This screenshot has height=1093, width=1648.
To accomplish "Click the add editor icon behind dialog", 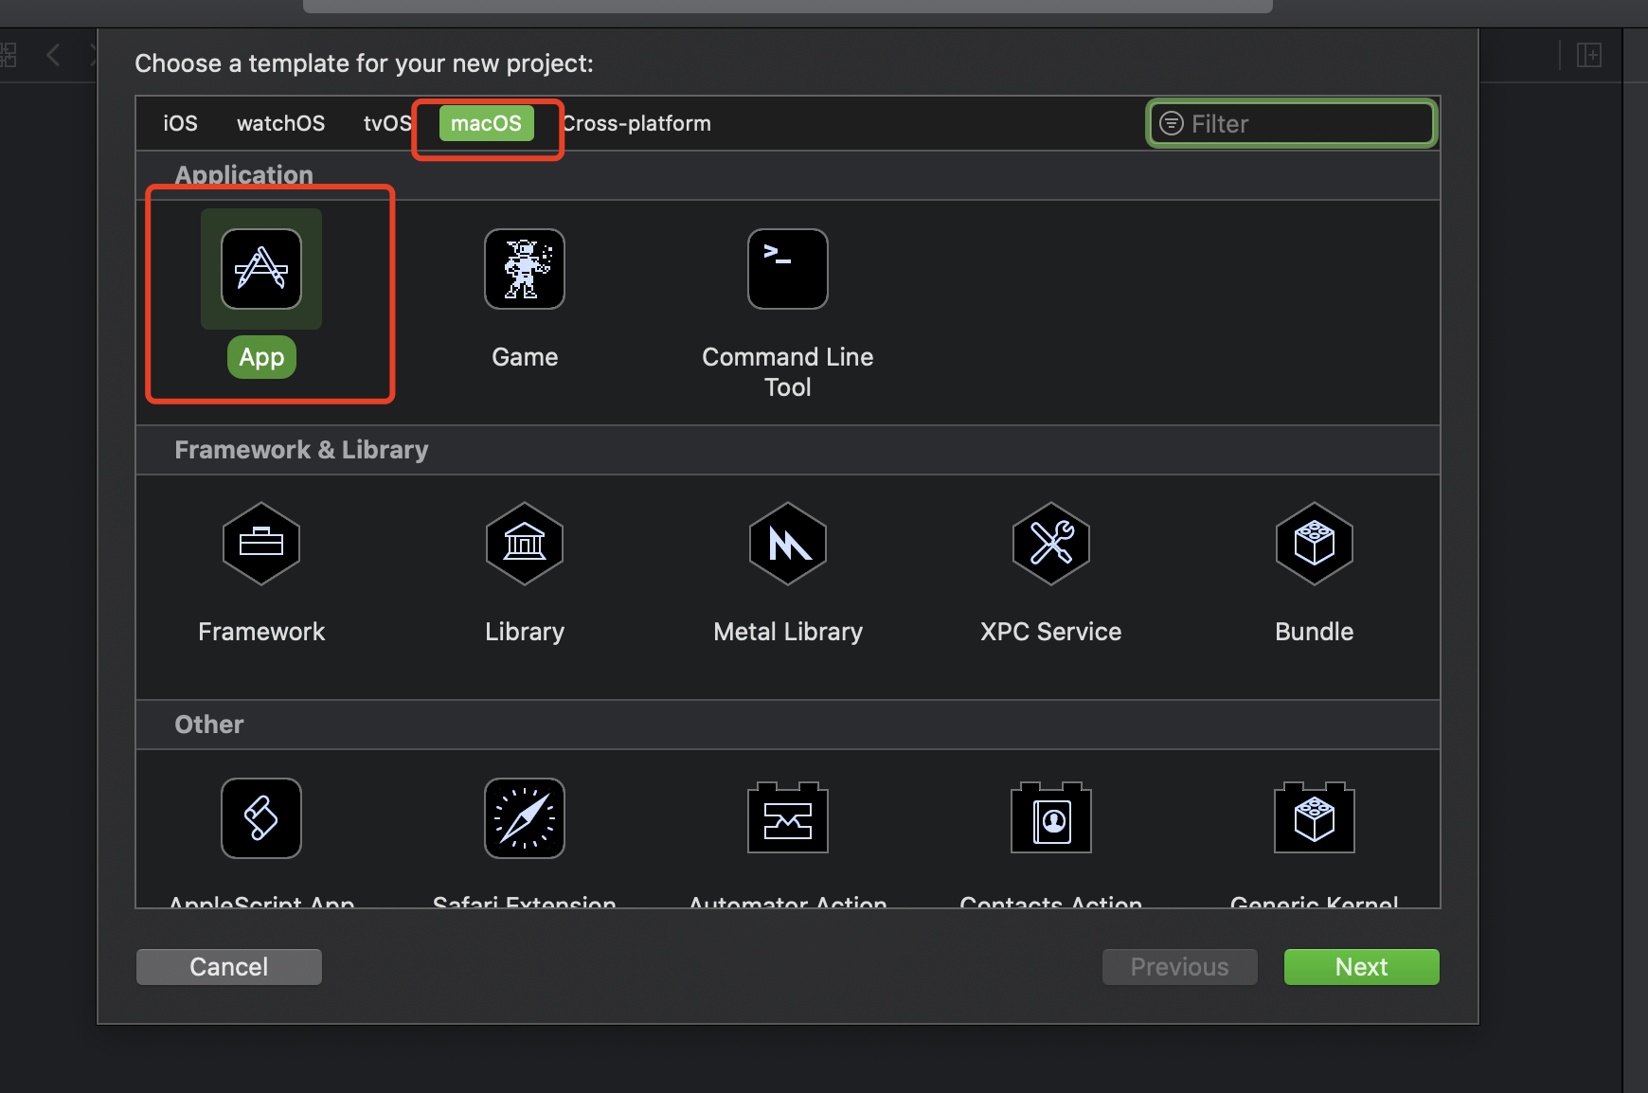I will coord(1589,55).
